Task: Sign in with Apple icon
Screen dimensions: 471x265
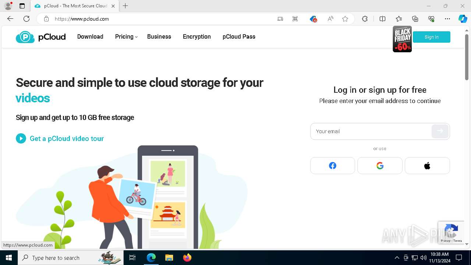Action: (427, 166)
